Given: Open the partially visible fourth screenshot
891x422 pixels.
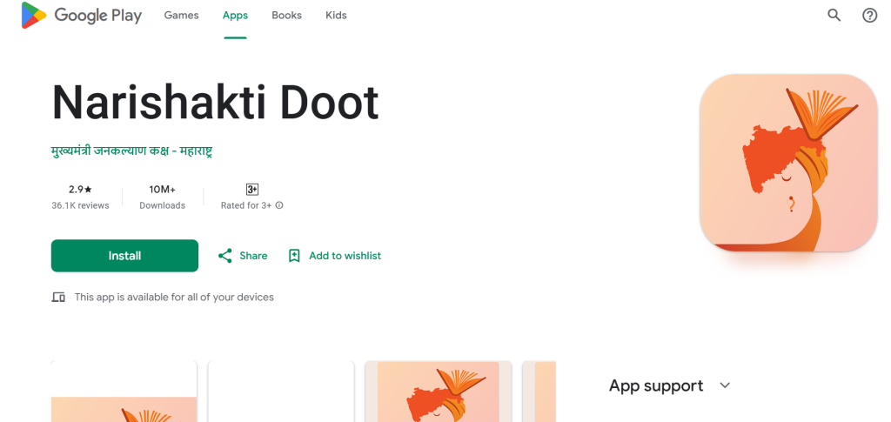Looking at the screenshot, I should [x=539, y=392].
